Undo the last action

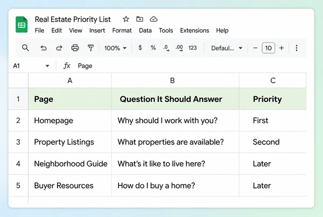43,48
